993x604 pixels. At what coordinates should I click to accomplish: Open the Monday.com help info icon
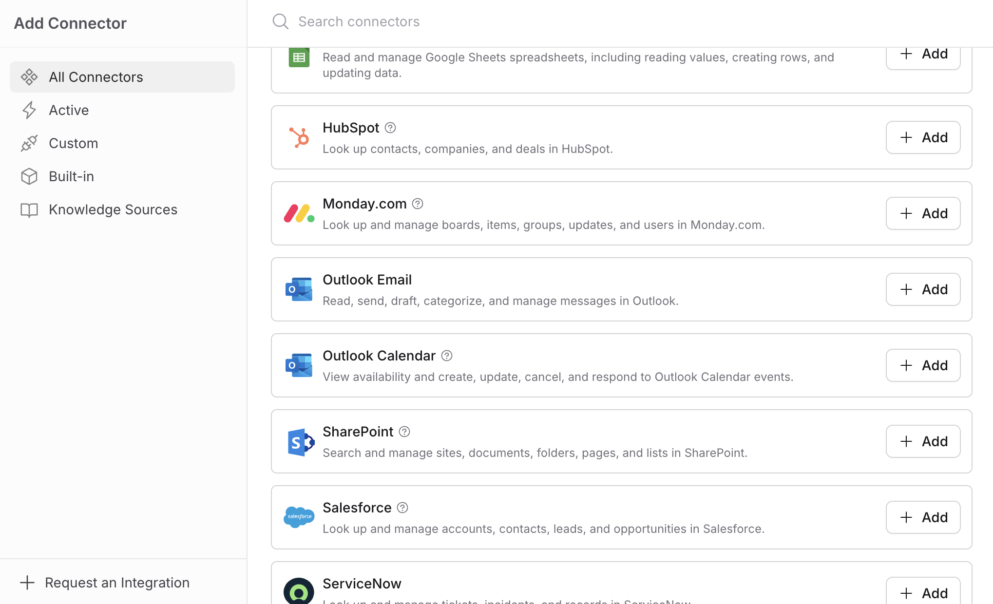click(418, 204)
